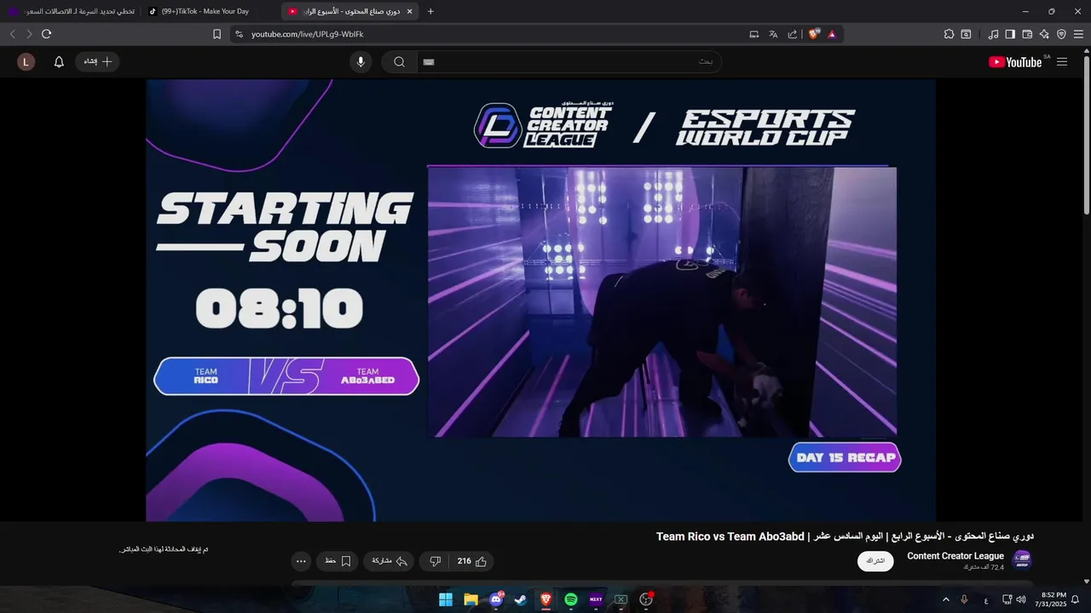Viewport: 1091px width, 613px height.
Task: Click the system tray microphone icon
Action: (964, 599)
